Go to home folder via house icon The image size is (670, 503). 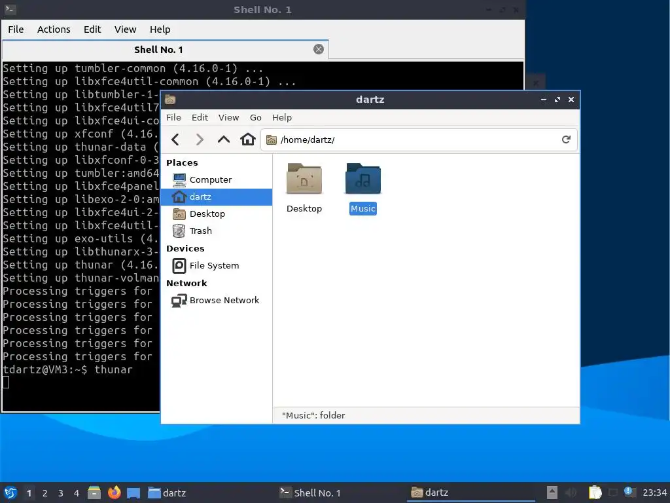pyautogui.click(x=248, y=140)
